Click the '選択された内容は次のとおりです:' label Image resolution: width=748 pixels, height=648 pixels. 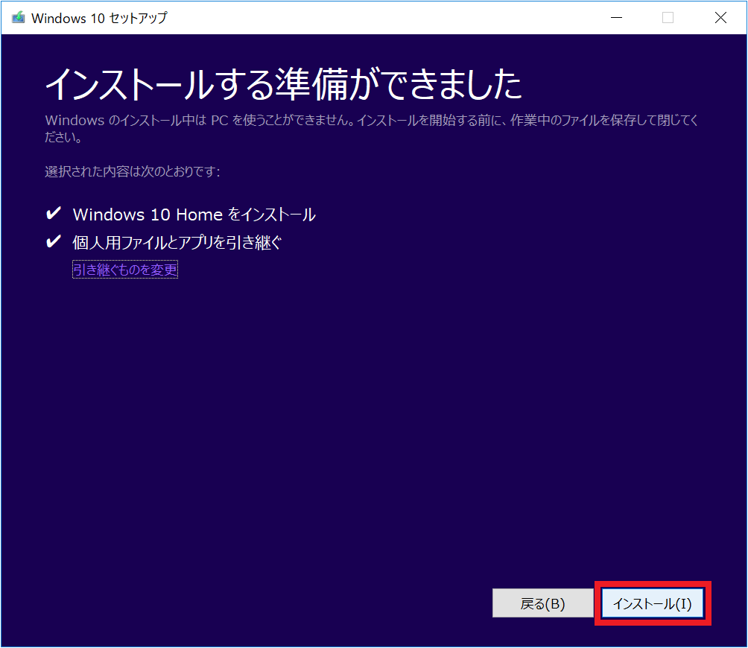132,172
